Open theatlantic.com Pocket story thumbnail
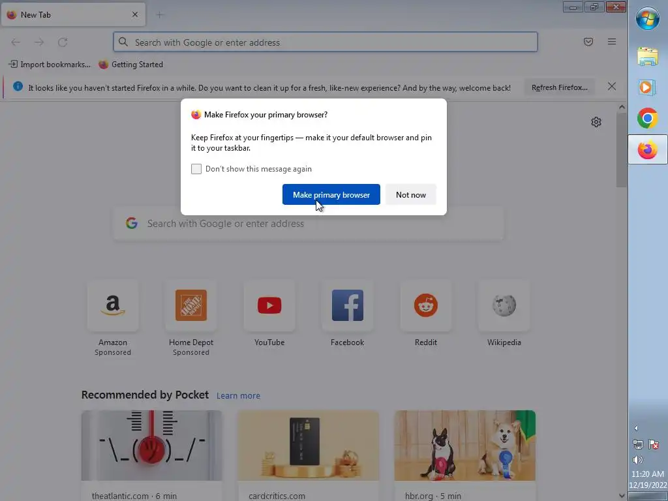This screenshot has height=501, width=668. click(x=151, y=446)
